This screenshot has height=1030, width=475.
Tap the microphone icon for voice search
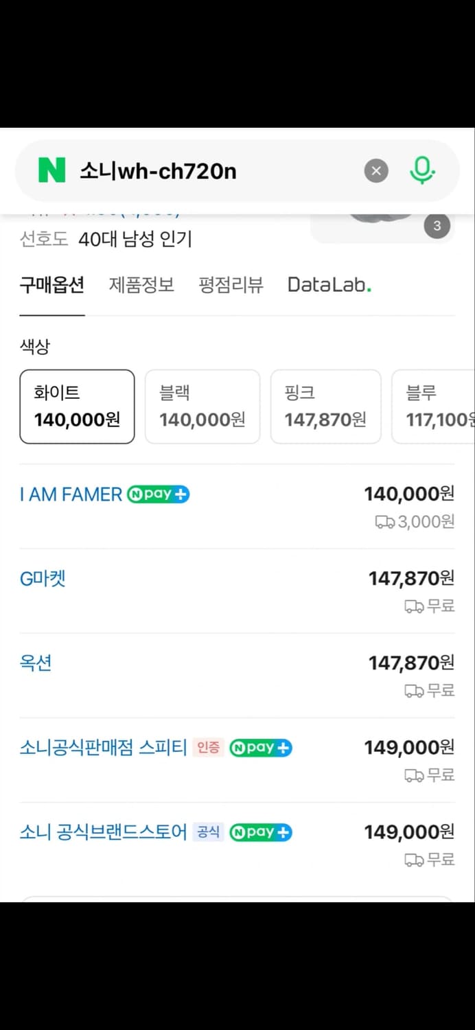tap(424, 170)
